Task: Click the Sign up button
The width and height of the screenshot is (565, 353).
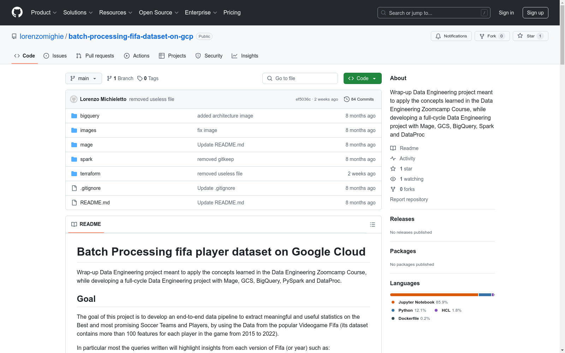Action: [x=535, y=13]
